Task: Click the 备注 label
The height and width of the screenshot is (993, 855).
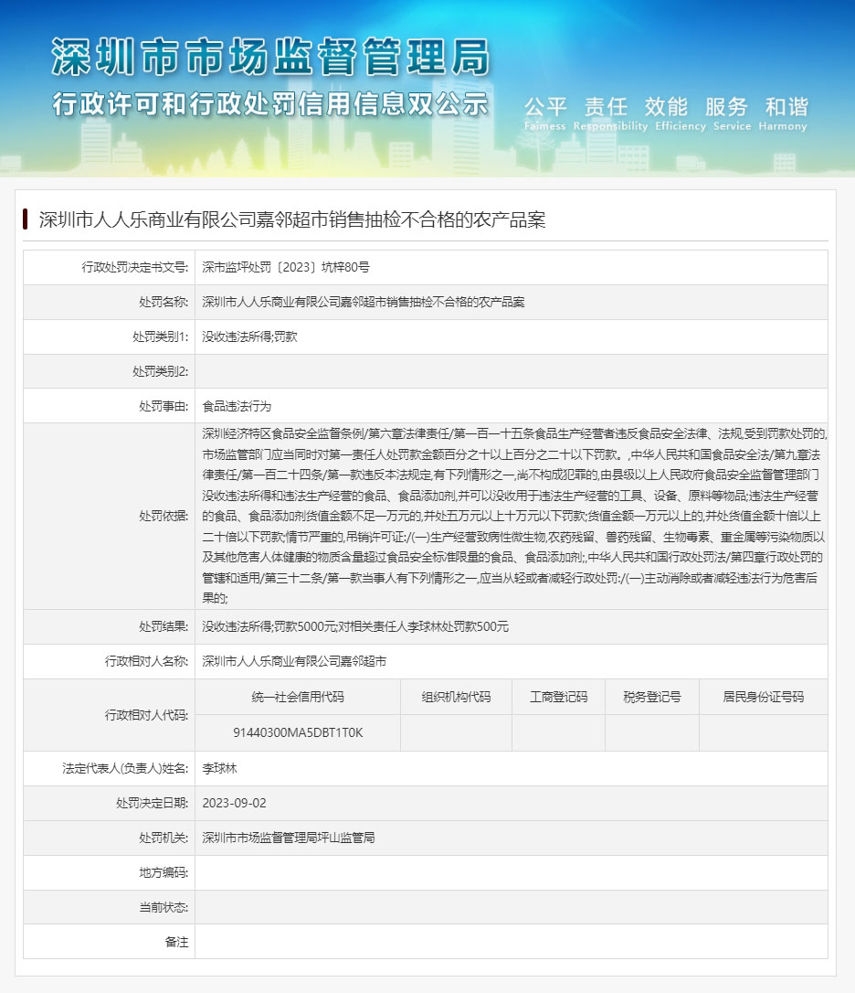Action: tap(176, 943)
